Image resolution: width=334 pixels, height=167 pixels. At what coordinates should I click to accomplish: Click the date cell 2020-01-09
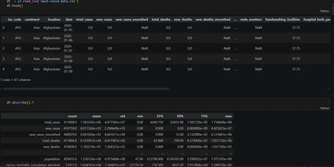click(68, 69)
